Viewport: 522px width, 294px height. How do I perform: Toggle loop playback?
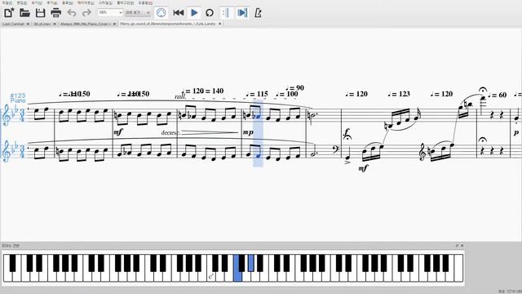[210, 13]
